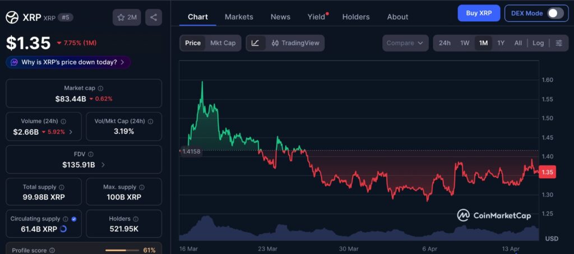This screenshot has width=574, height=254.
Task: Open the Compare dropdown
Action: point(405,43)
